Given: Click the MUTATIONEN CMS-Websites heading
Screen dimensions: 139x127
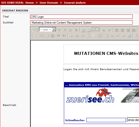Looking at the screenshot, I should (106, 53).
